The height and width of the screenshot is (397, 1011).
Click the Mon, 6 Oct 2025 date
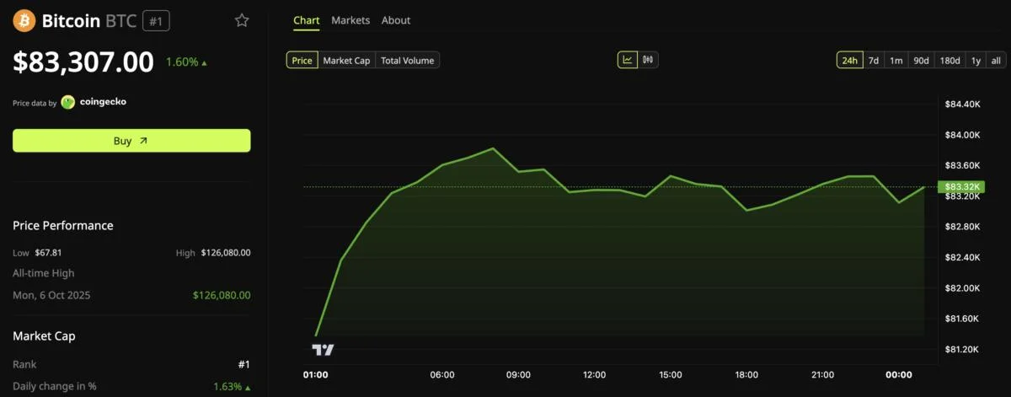(x=51, y=296)
